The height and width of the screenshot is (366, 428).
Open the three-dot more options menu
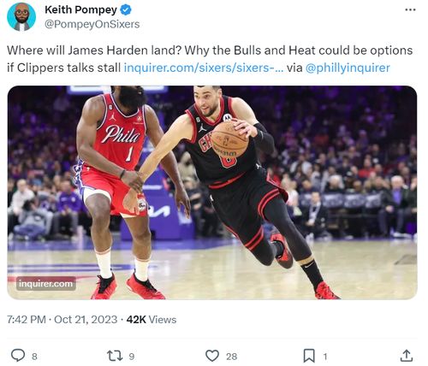point(410,10)
